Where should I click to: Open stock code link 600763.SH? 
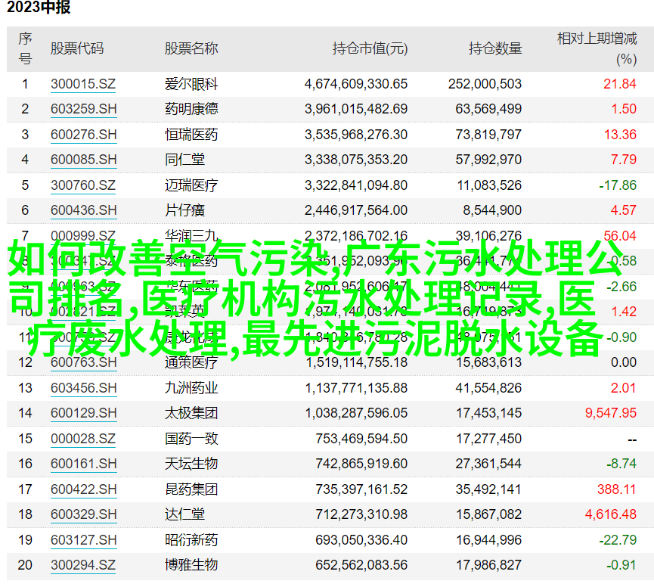[x=83, y=362]
